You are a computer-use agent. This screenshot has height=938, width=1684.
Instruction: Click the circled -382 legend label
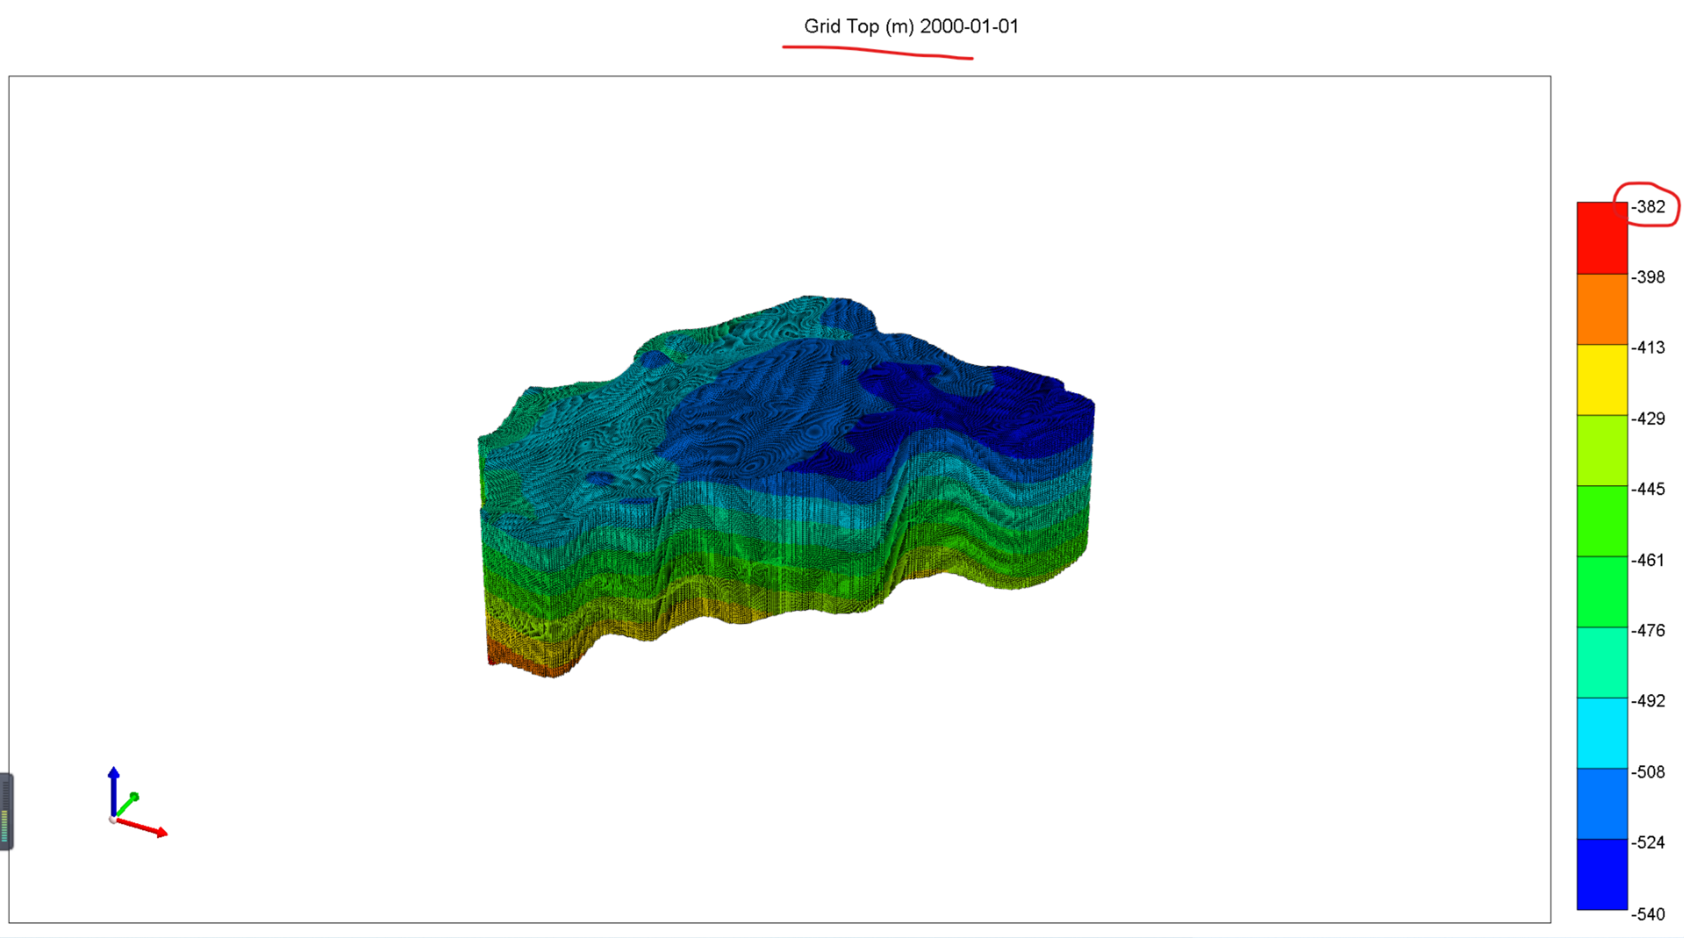point(1647,207)
